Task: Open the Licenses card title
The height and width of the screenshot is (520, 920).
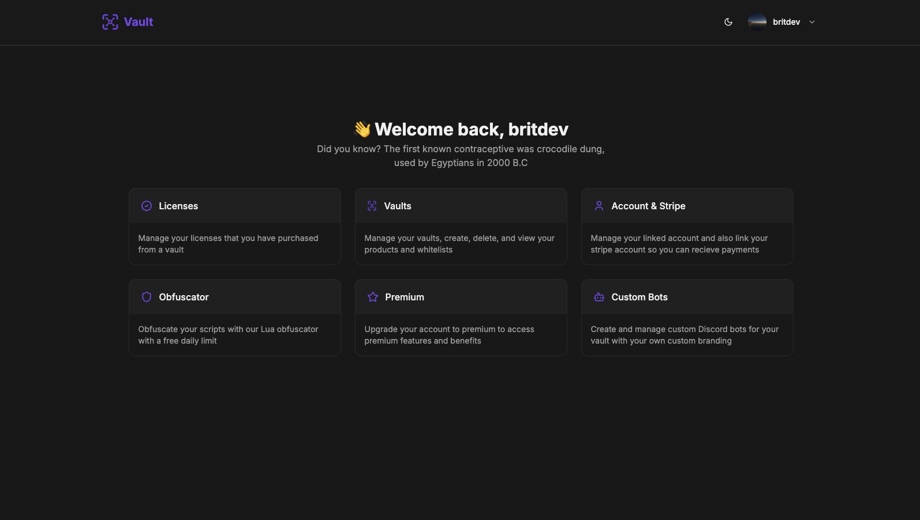Action: coord(178,206)
